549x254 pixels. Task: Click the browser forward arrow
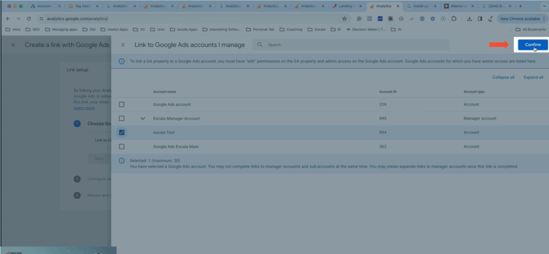tap(18, 19)
